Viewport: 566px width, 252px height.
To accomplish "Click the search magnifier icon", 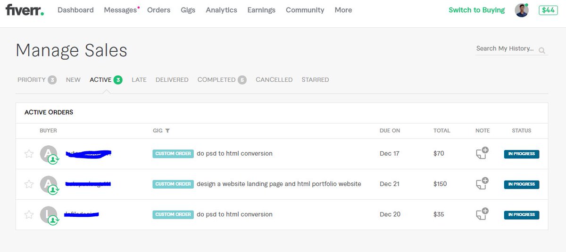I will click(x=542, y=50).
